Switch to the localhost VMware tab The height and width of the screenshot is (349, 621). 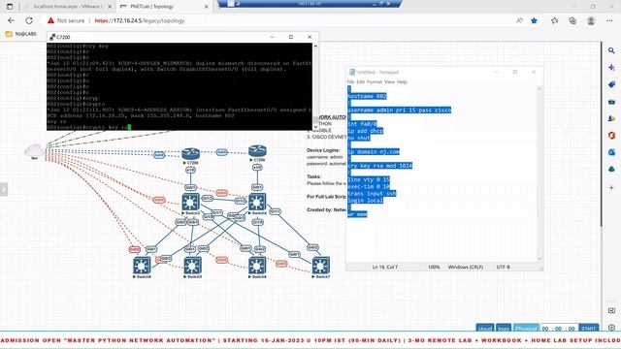tap(67, 7)
